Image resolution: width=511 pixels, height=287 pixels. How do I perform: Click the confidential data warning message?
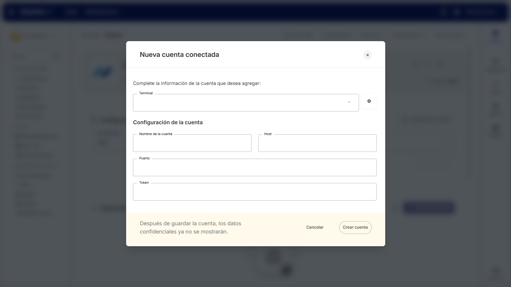pyautogui.click(x=191, y=228)
